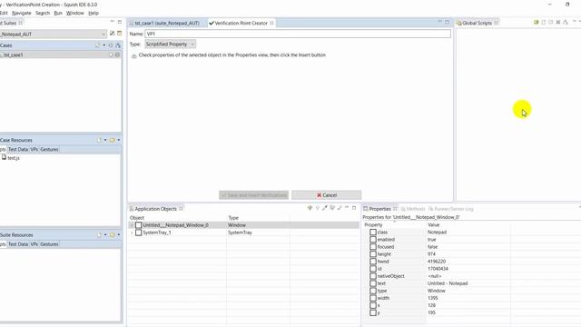This screenshot has height=327, width=581.
Task: Click first toolbar icon in Application Objects panel
Action: coord(310,208)
